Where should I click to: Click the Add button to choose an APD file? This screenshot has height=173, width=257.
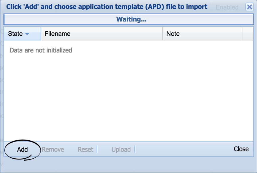click(23, 149)
